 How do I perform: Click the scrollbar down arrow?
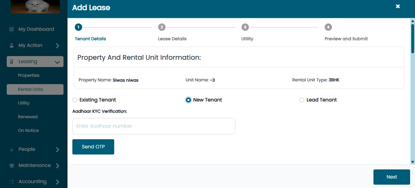pos(413,162)
